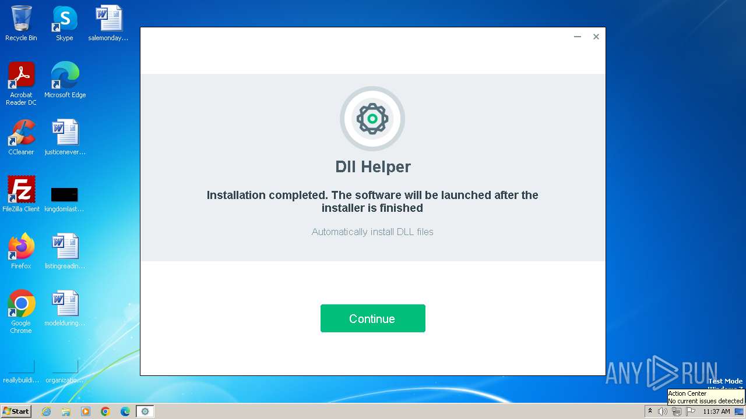Select the Acrobat Reader DC shortcut
746x419 pixels.
tap(21, 84)
